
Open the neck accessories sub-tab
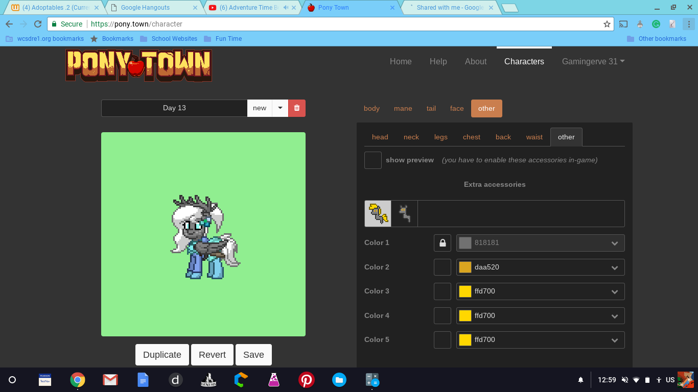tap(411, 137)
